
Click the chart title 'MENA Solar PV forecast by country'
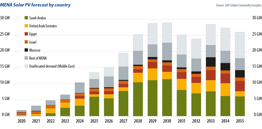pos(36,5)
